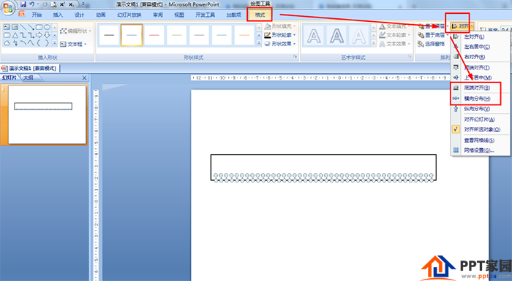Open the 形状轮廓 shape outline dropdown
512x281 pixels.
(x=280, y=35)
